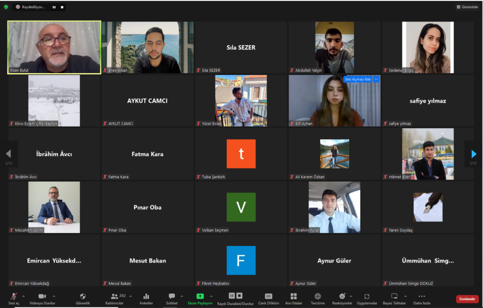This screenshot has width=483, height=308.
Task: Enable Canlı Döküm live transcript
Action: point(268,297)
